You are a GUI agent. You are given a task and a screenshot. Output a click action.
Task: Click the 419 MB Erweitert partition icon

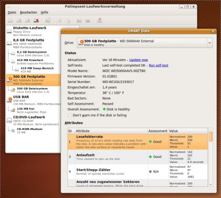click(13, 62)
